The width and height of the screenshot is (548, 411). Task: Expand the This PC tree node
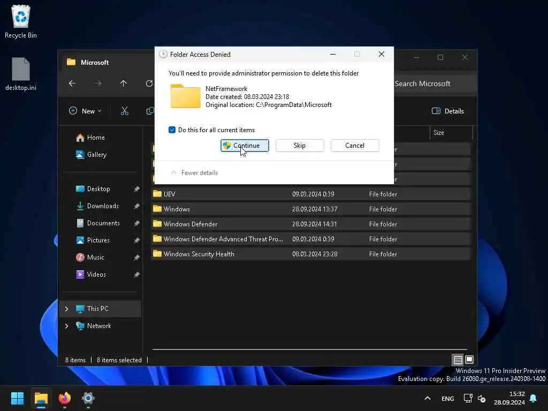tap(66, 309)
